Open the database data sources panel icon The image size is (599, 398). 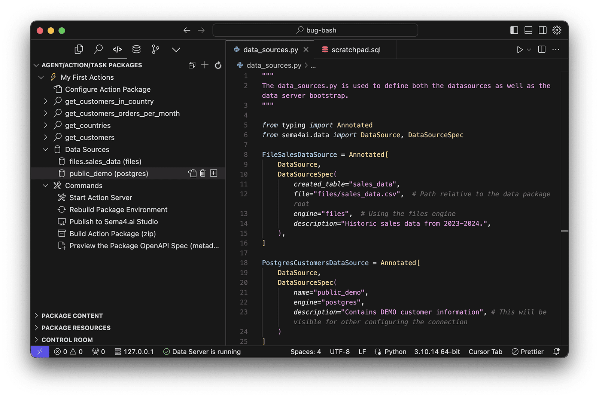(x=136, y=49)
